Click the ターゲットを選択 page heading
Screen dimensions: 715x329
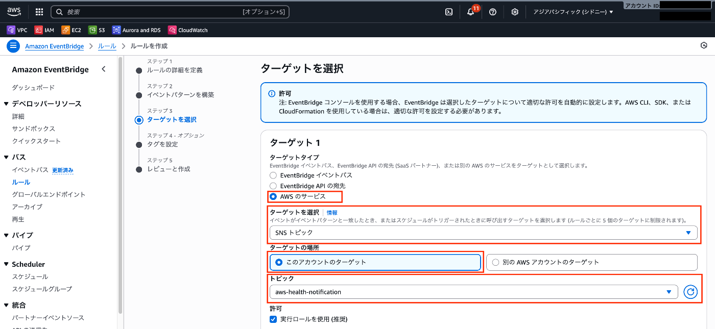[x=302, y=68]
